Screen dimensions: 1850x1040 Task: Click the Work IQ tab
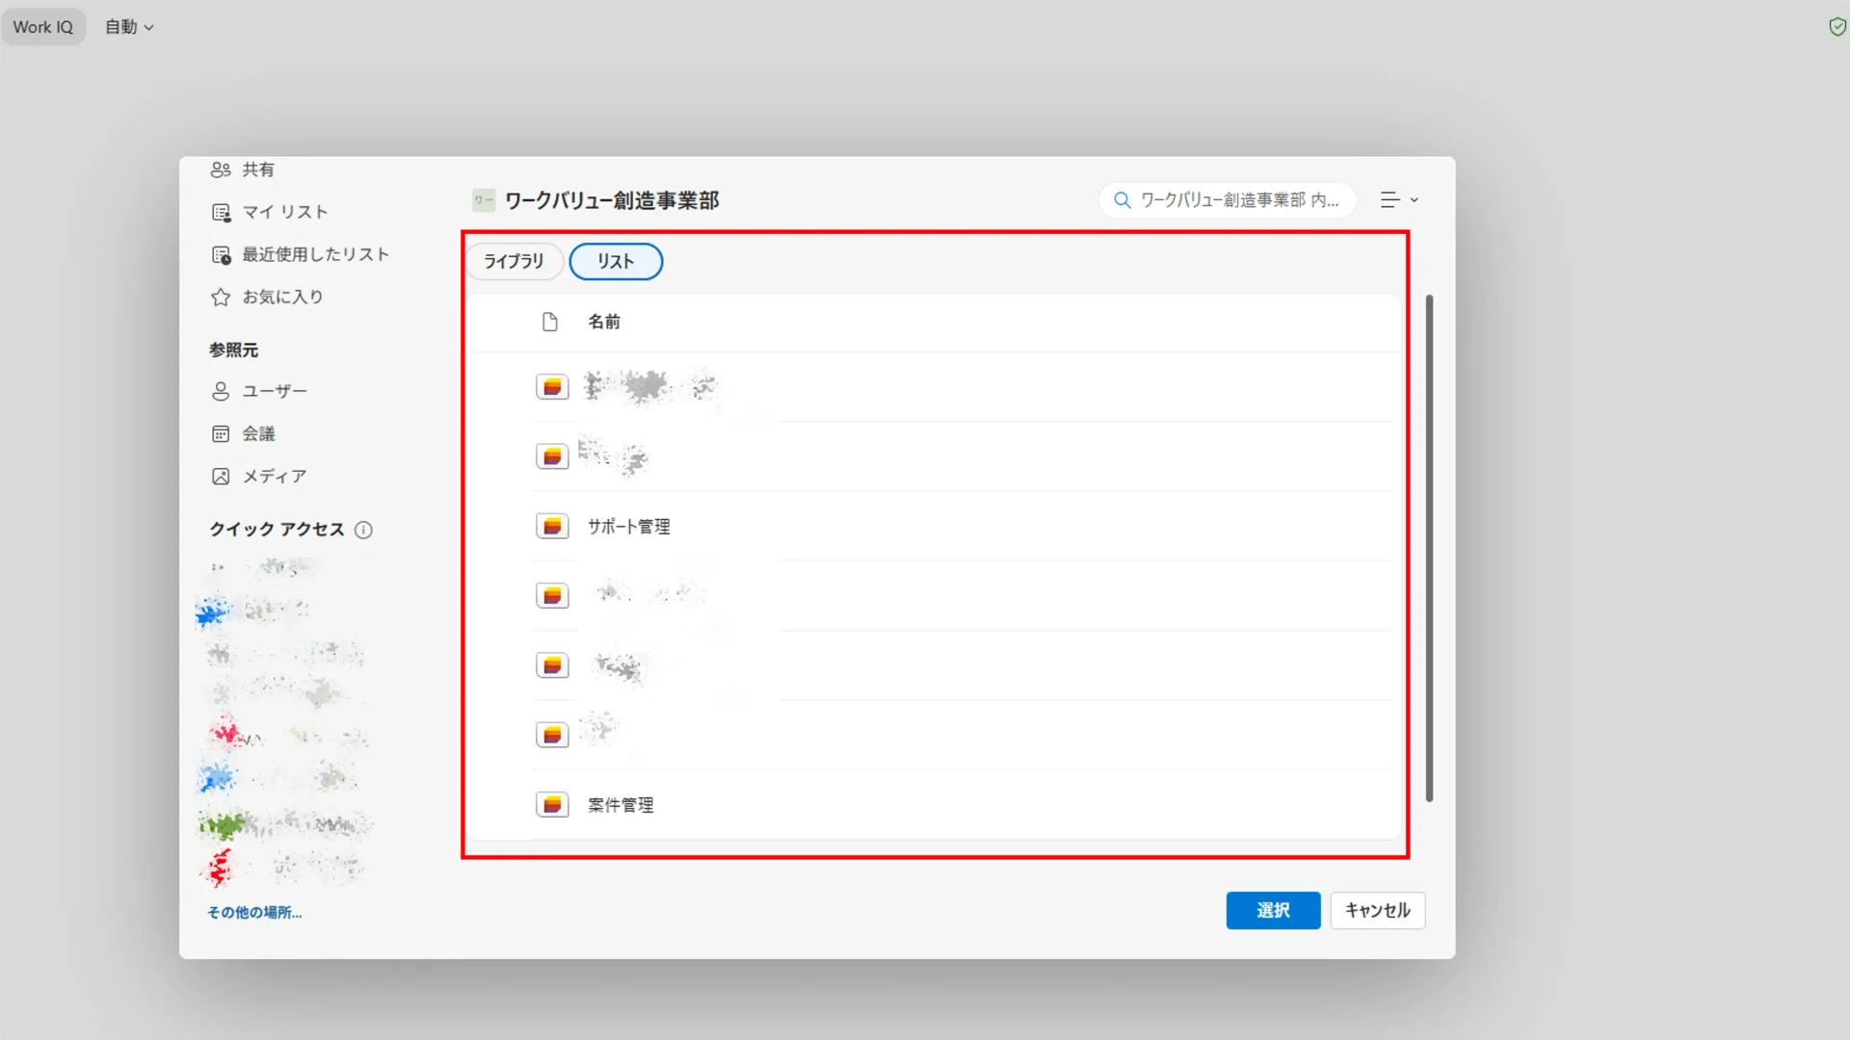point(43,27)
